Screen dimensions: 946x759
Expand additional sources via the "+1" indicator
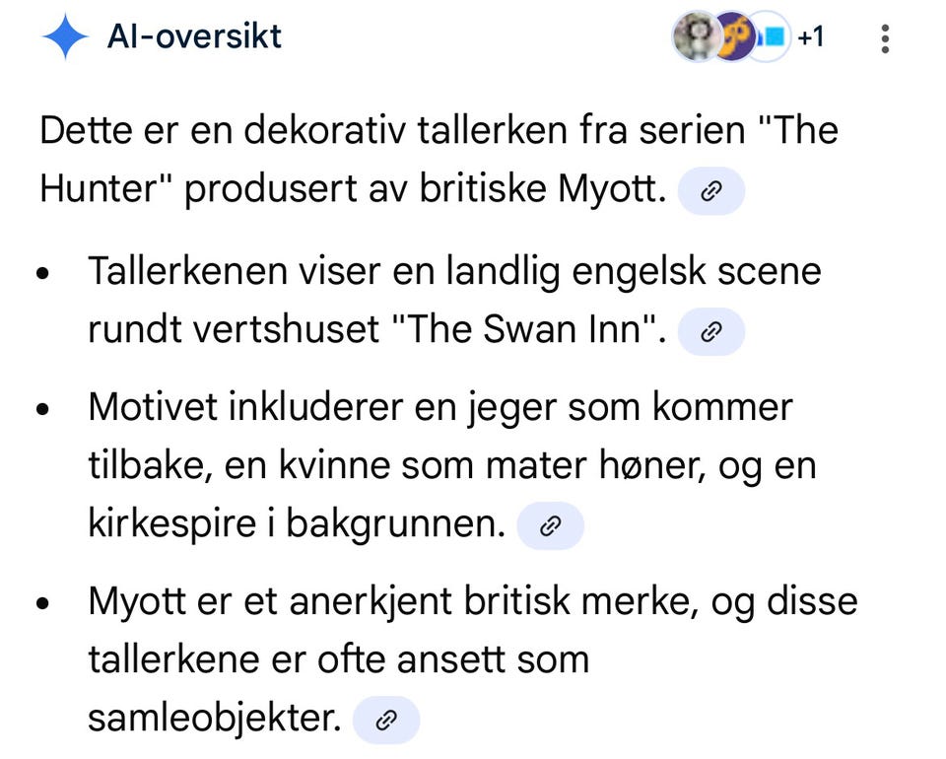click(x=810, y=37)
